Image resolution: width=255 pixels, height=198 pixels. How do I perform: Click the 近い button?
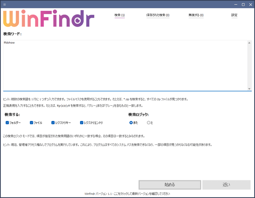(226, 185)
